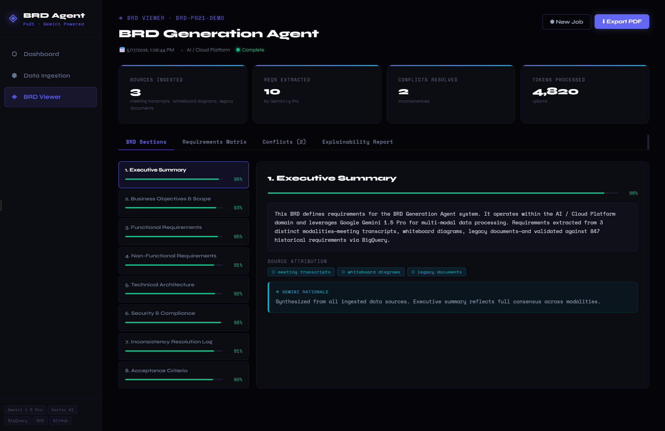Click the Acceptance Criteria 90% progress bar
Viewport: 665px width, 431px height.
[174, 380]
